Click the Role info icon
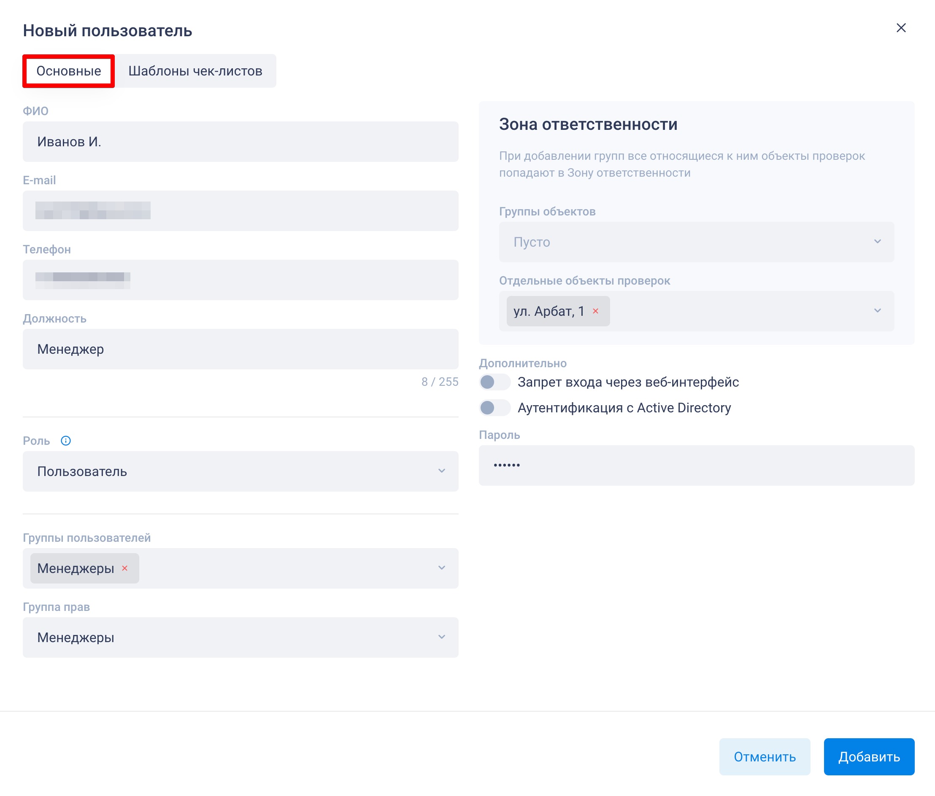Screen dimensions: 935x796 coord(66,441)
